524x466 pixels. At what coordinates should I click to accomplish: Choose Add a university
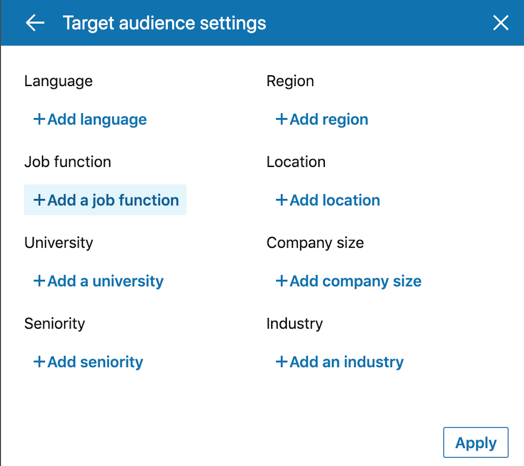tap(98, 281)
